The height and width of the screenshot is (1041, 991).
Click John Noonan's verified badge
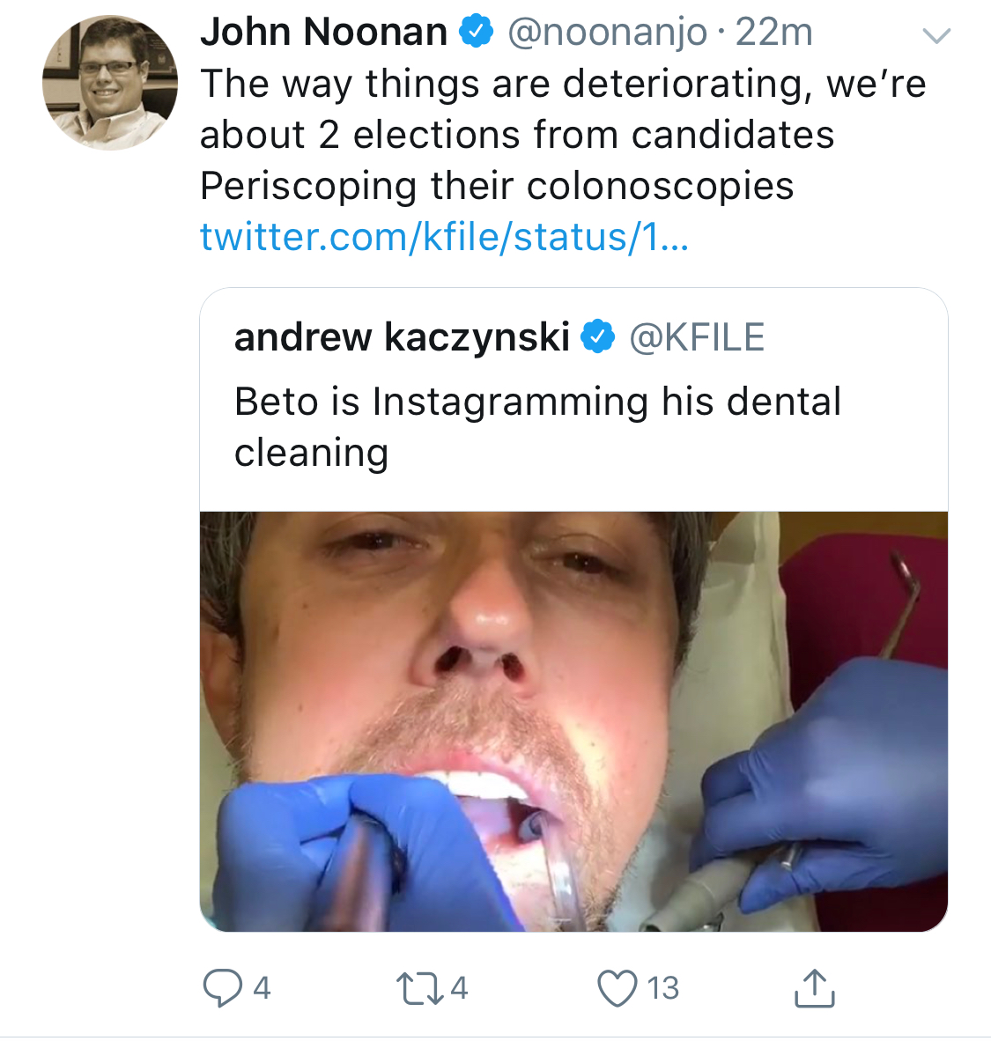[x=477, y=33]
